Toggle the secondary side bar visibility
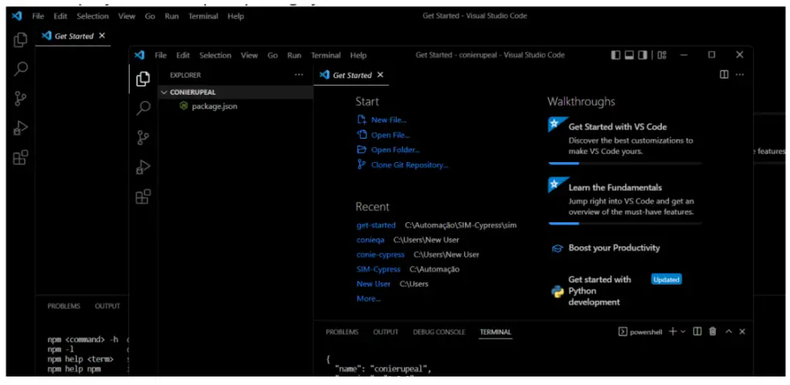Image resolution: width=790 pixels, height=385 pixels. point(643,55)
